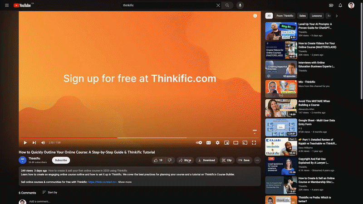The height and width of the screenshot is (204, 363).
Task: Play the video
Action: tap(25, 143)
